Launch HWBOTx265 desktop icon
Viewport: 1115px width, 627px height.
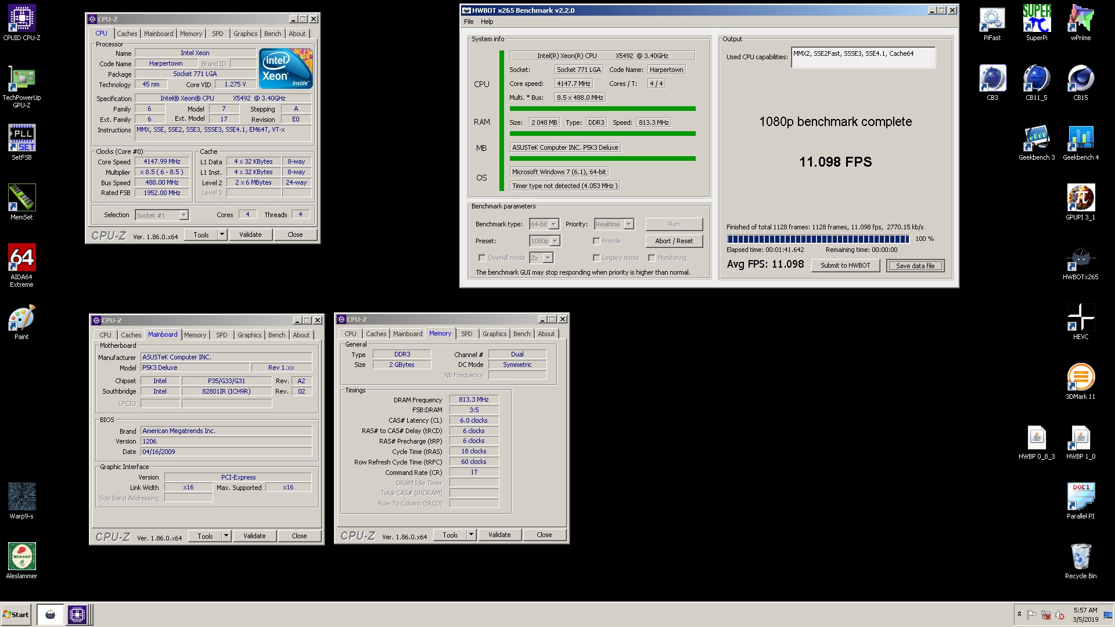pyautogui.click(x=1081, y=262)
